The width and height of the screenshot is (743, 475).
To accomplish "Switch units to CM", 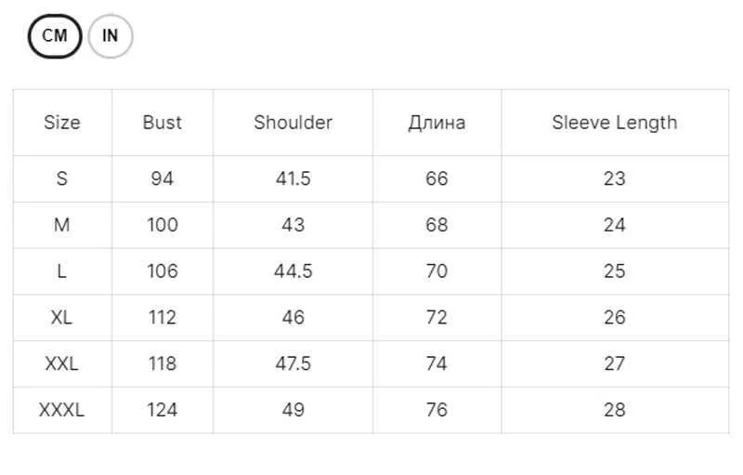I will (x=55, y=36).
